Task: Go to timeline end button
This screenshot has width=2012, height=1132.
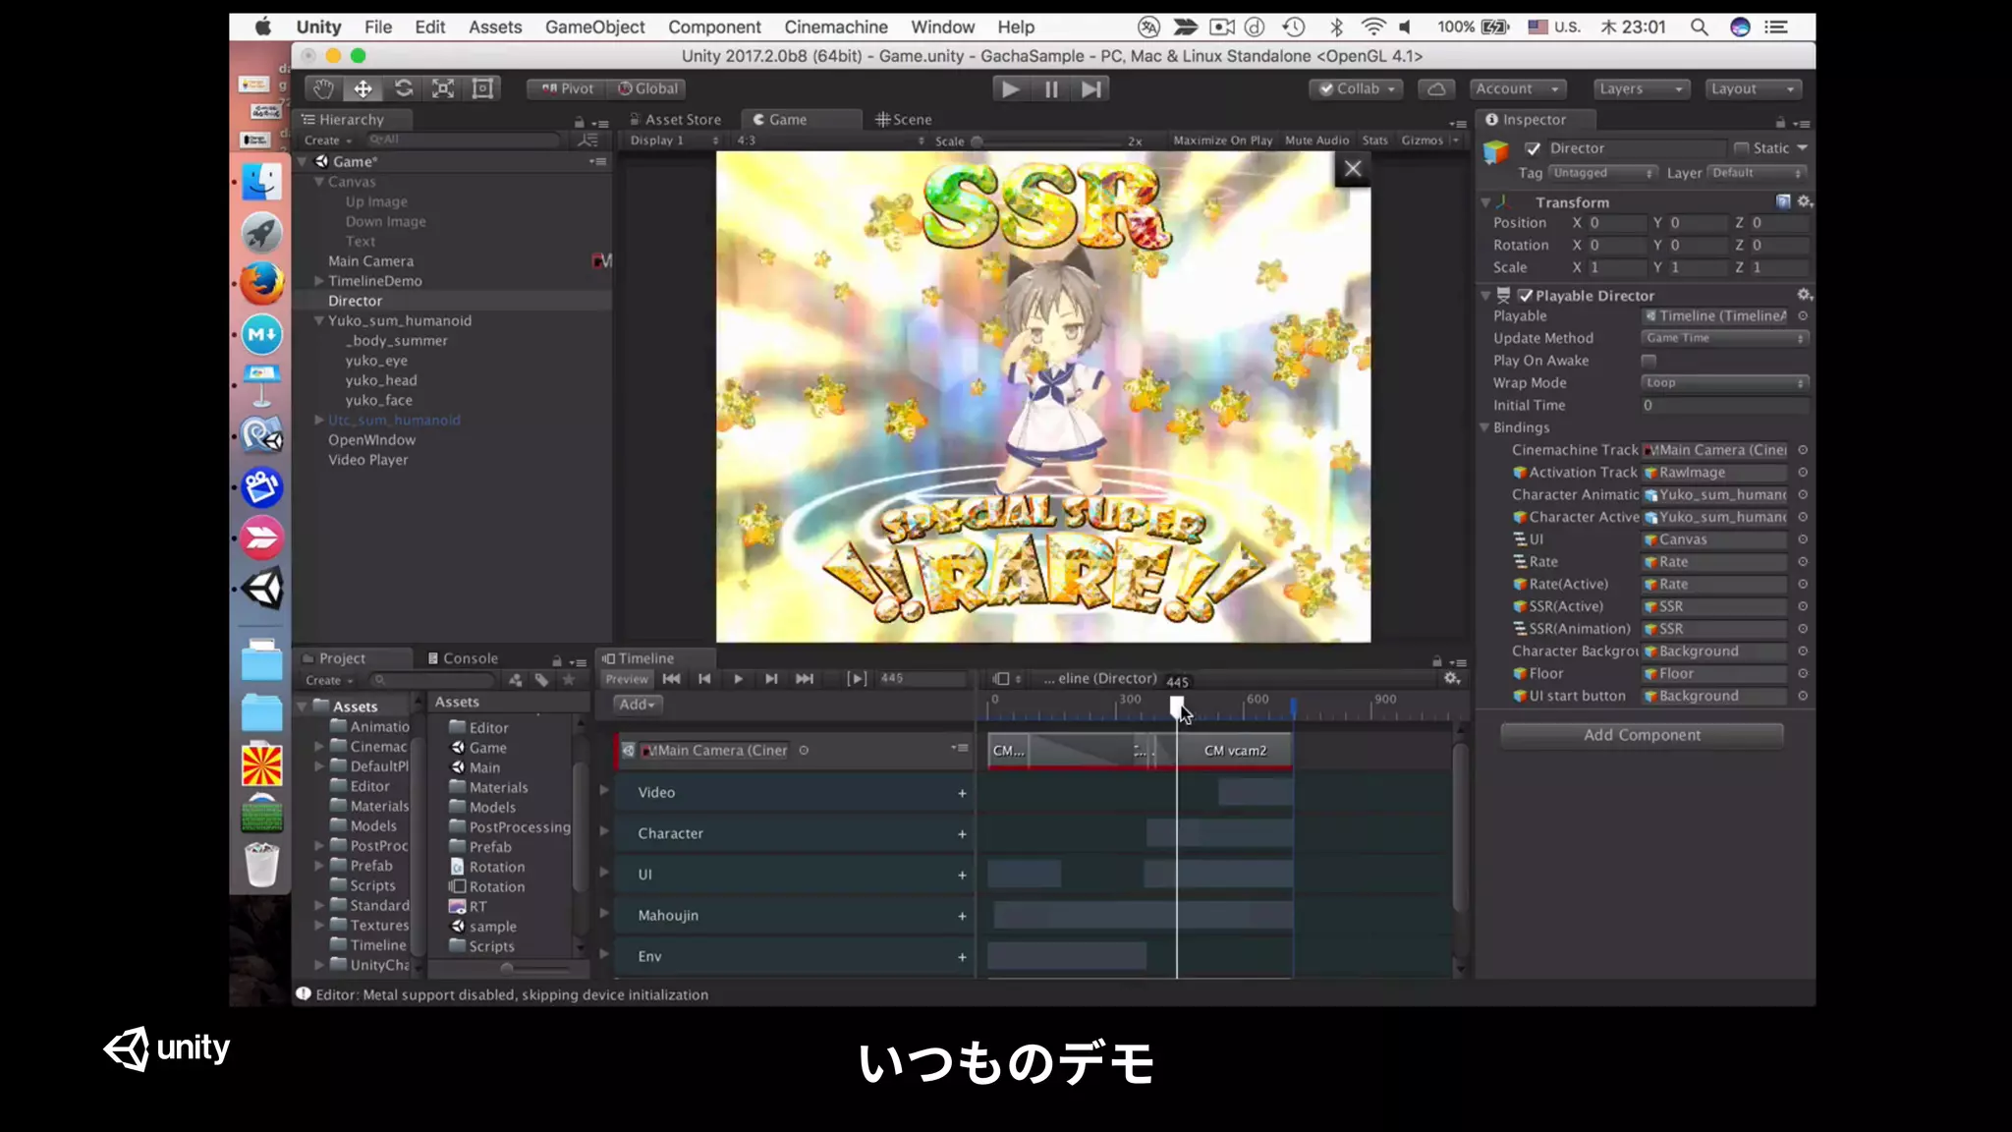Action: (x=805, y=679)
